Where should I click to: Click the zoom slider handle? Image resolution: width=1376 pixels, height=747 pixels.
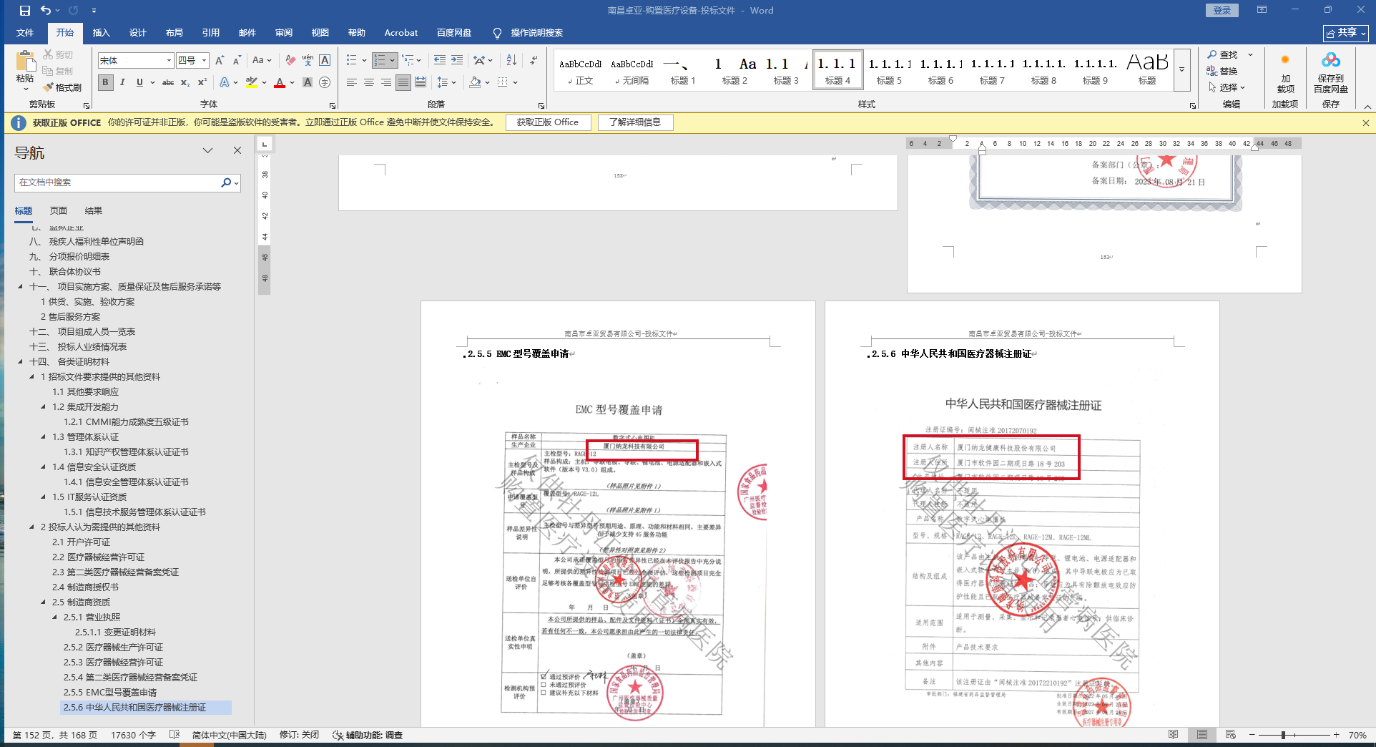pos(1284,735)
